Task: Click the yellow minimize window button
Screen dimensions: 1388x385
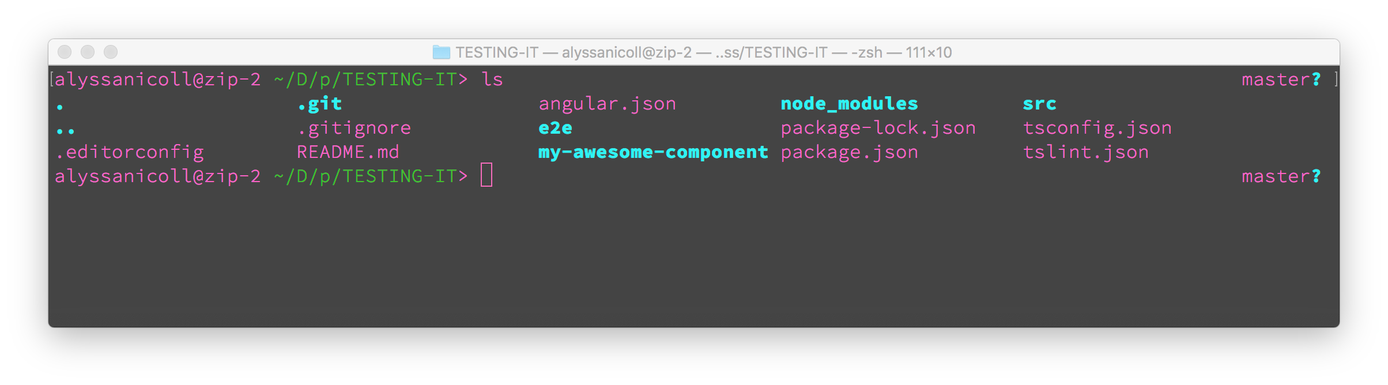Action: (88, 52)
